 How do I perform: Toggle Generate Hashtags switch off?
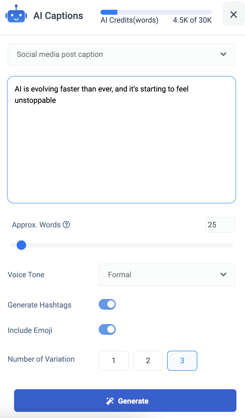click(107, 304)
